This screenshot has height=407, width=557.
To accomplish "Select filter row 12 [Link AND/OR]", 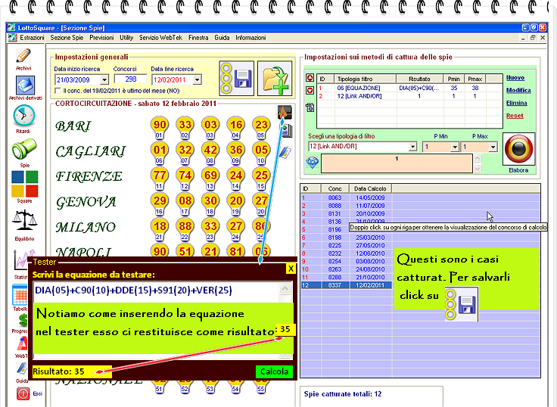I will (410, 96).
